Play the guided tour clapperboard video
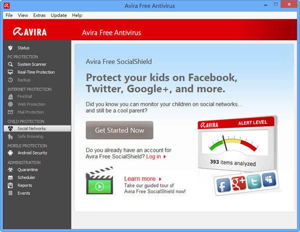Viewport: 300px width, 232px height. click(99, 181)
